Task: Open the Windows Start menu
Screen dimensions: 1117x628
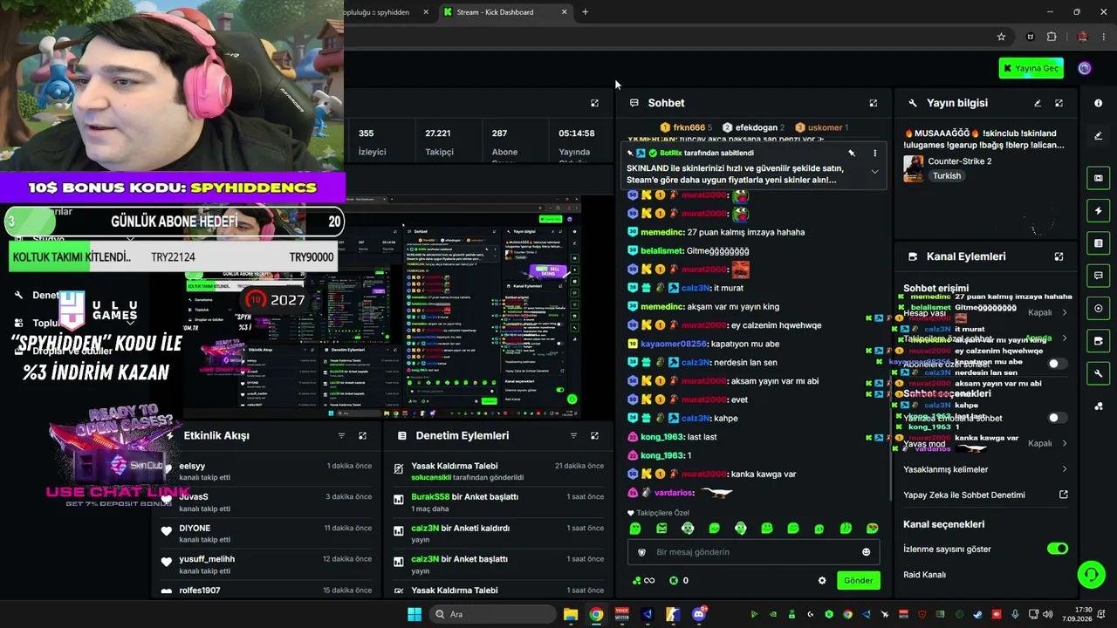Action: pos(415,614)
